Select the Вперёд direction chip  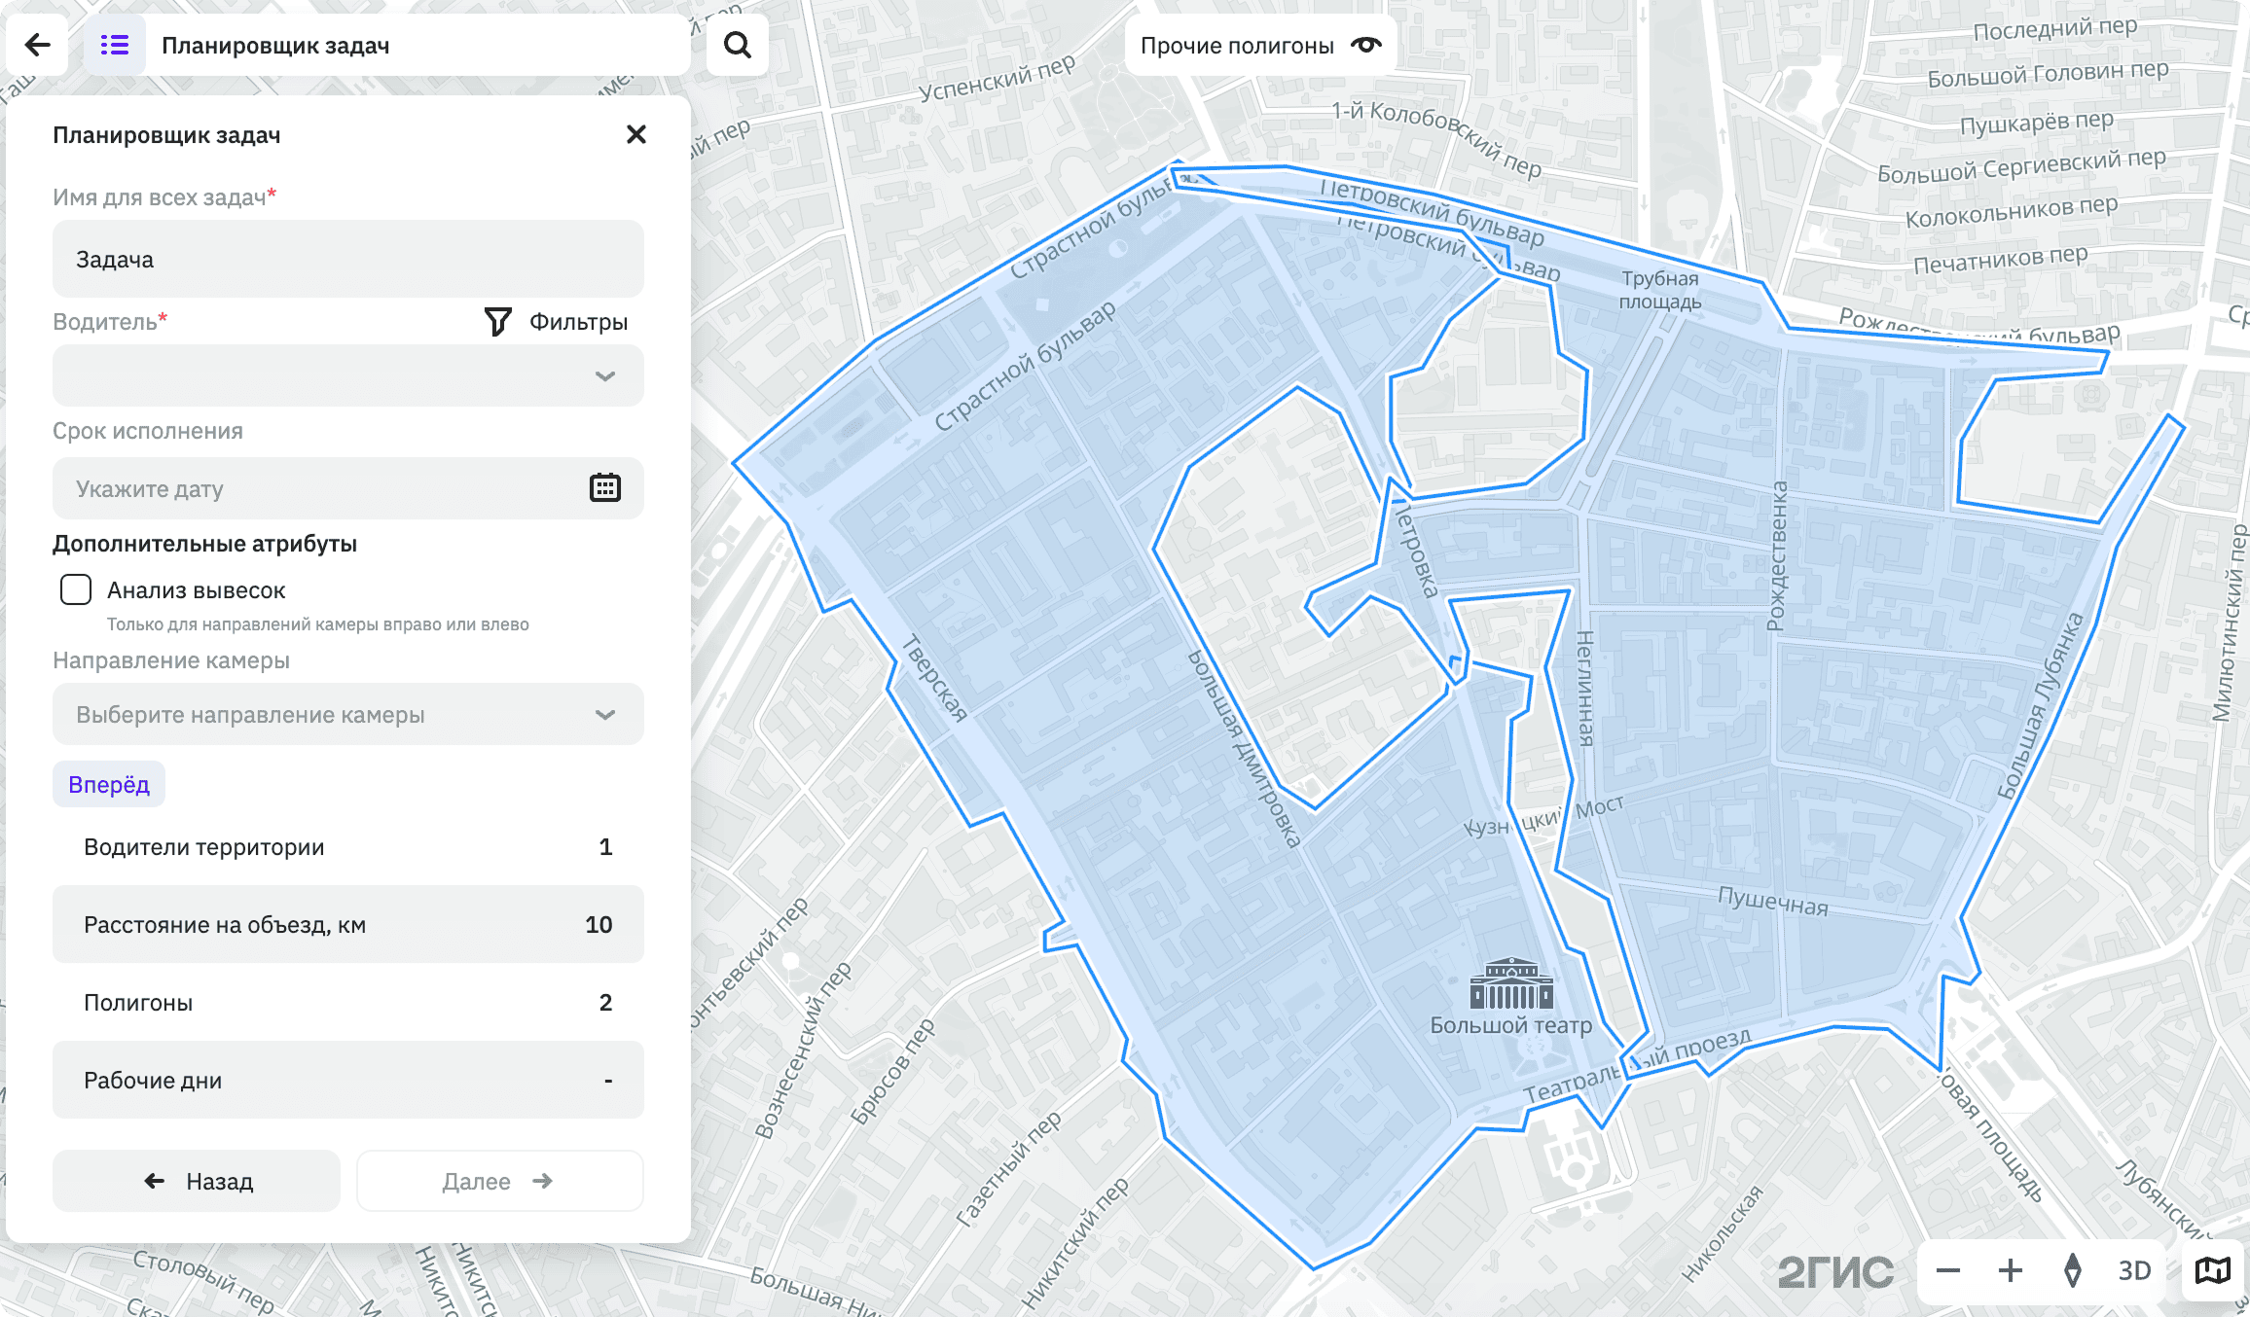(109, 784)
